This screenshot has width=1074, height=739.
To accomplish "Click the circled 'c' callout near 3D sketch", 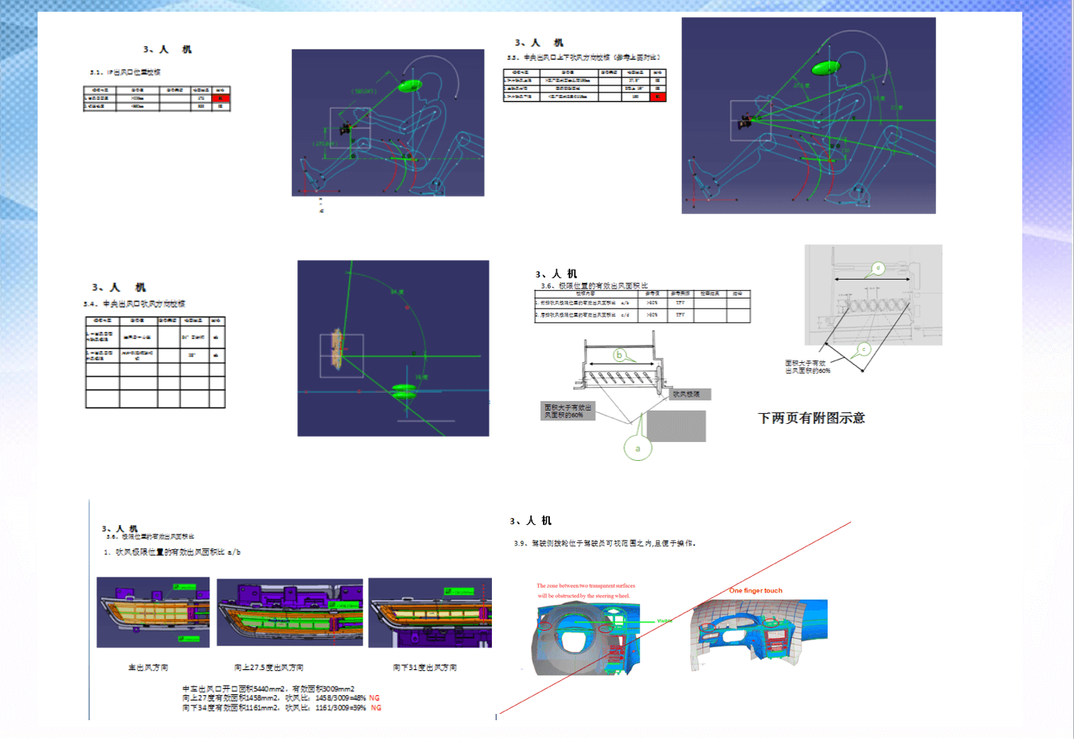I will (864, 350).
